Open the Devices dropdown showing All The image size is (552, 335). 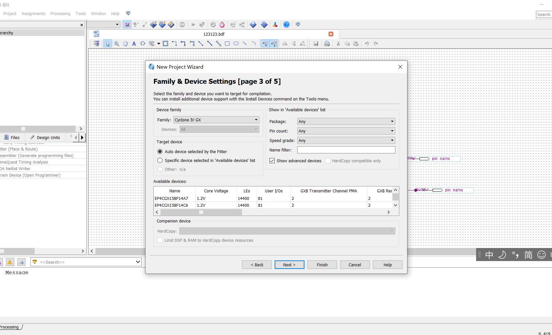pyautogui.click(x=219, y=129)
